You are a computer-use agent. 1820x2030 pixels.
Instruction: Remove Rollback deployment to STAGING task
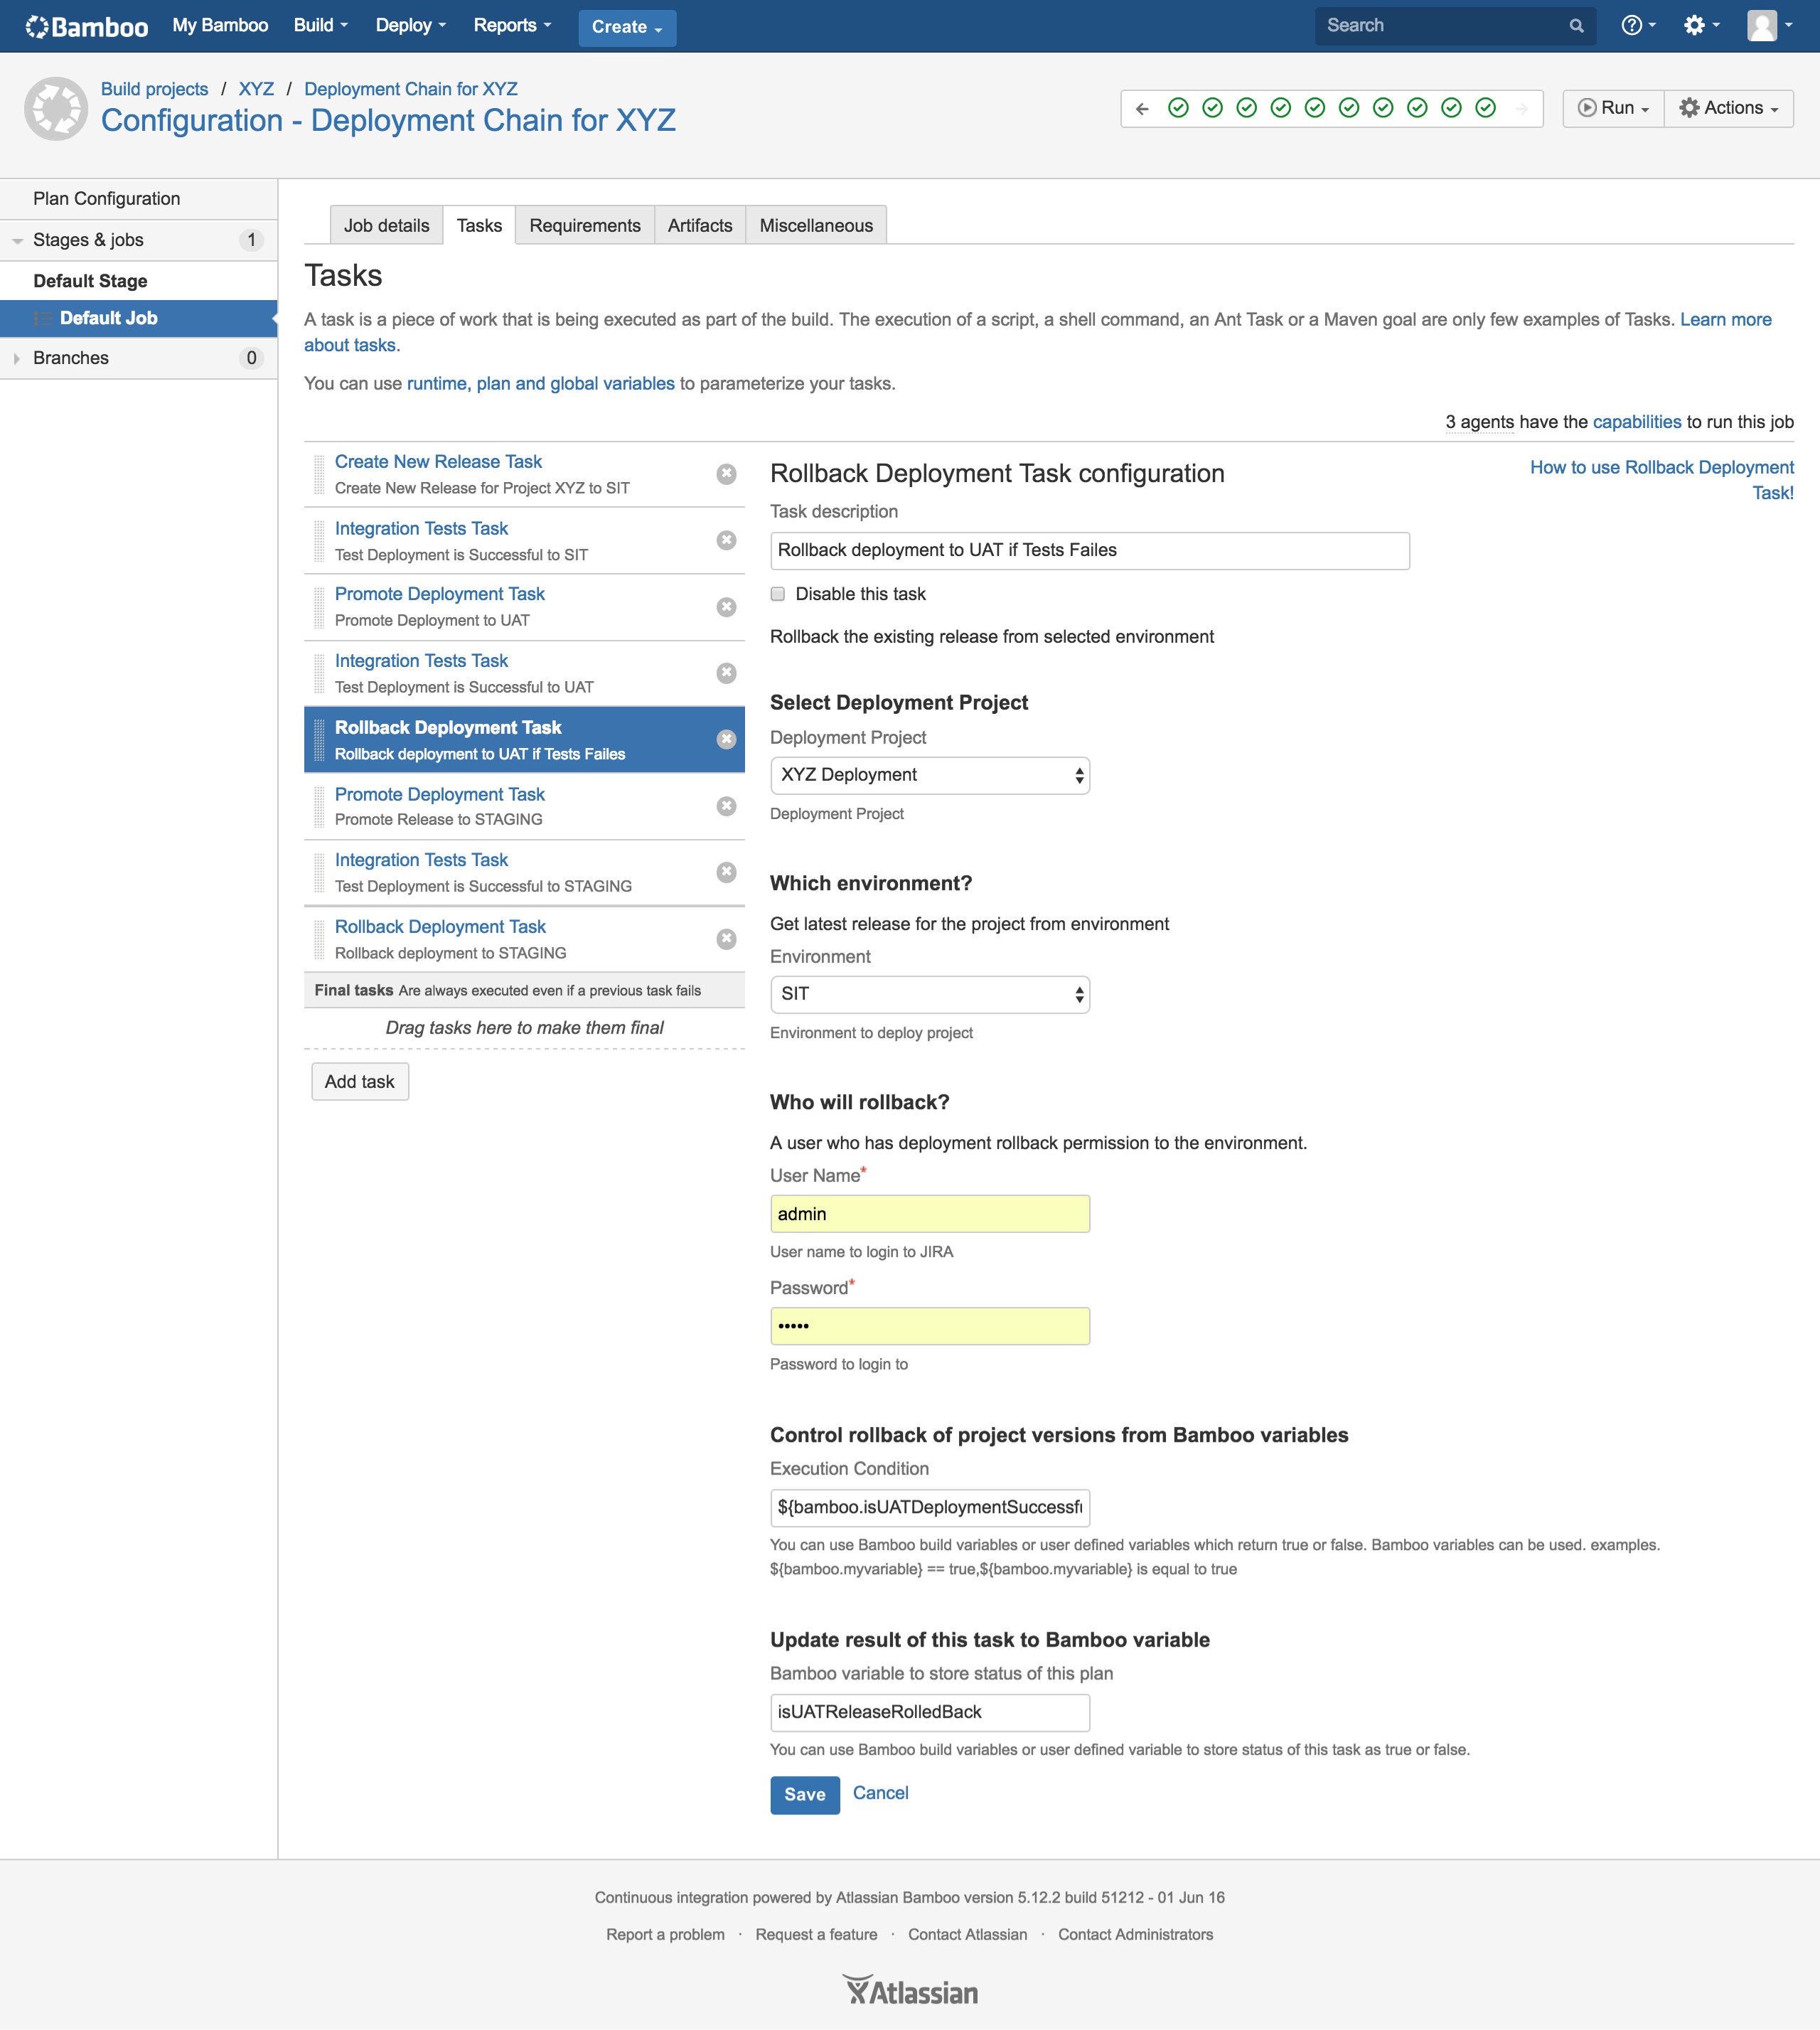click(x=726, y=939)
